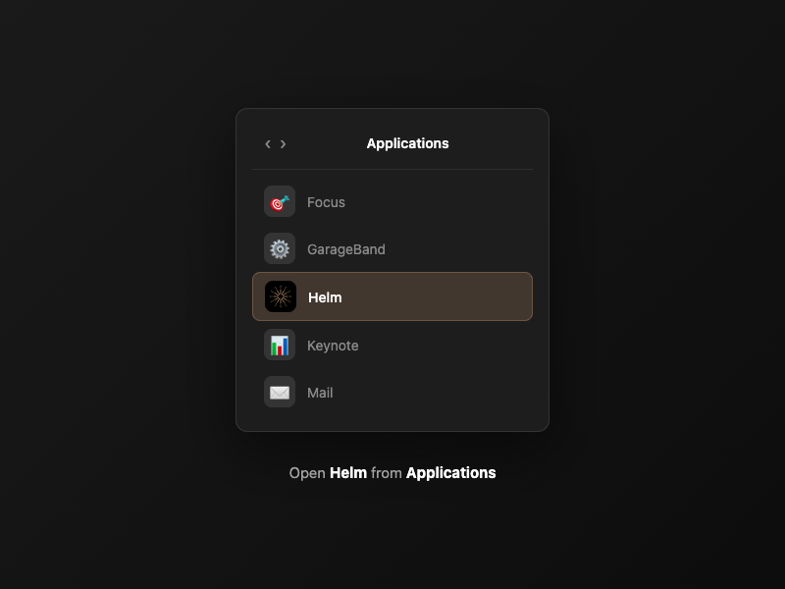Go forward with the right chevron
The width and height of the screenshot is (785, 589).
[x=284, y=144]
